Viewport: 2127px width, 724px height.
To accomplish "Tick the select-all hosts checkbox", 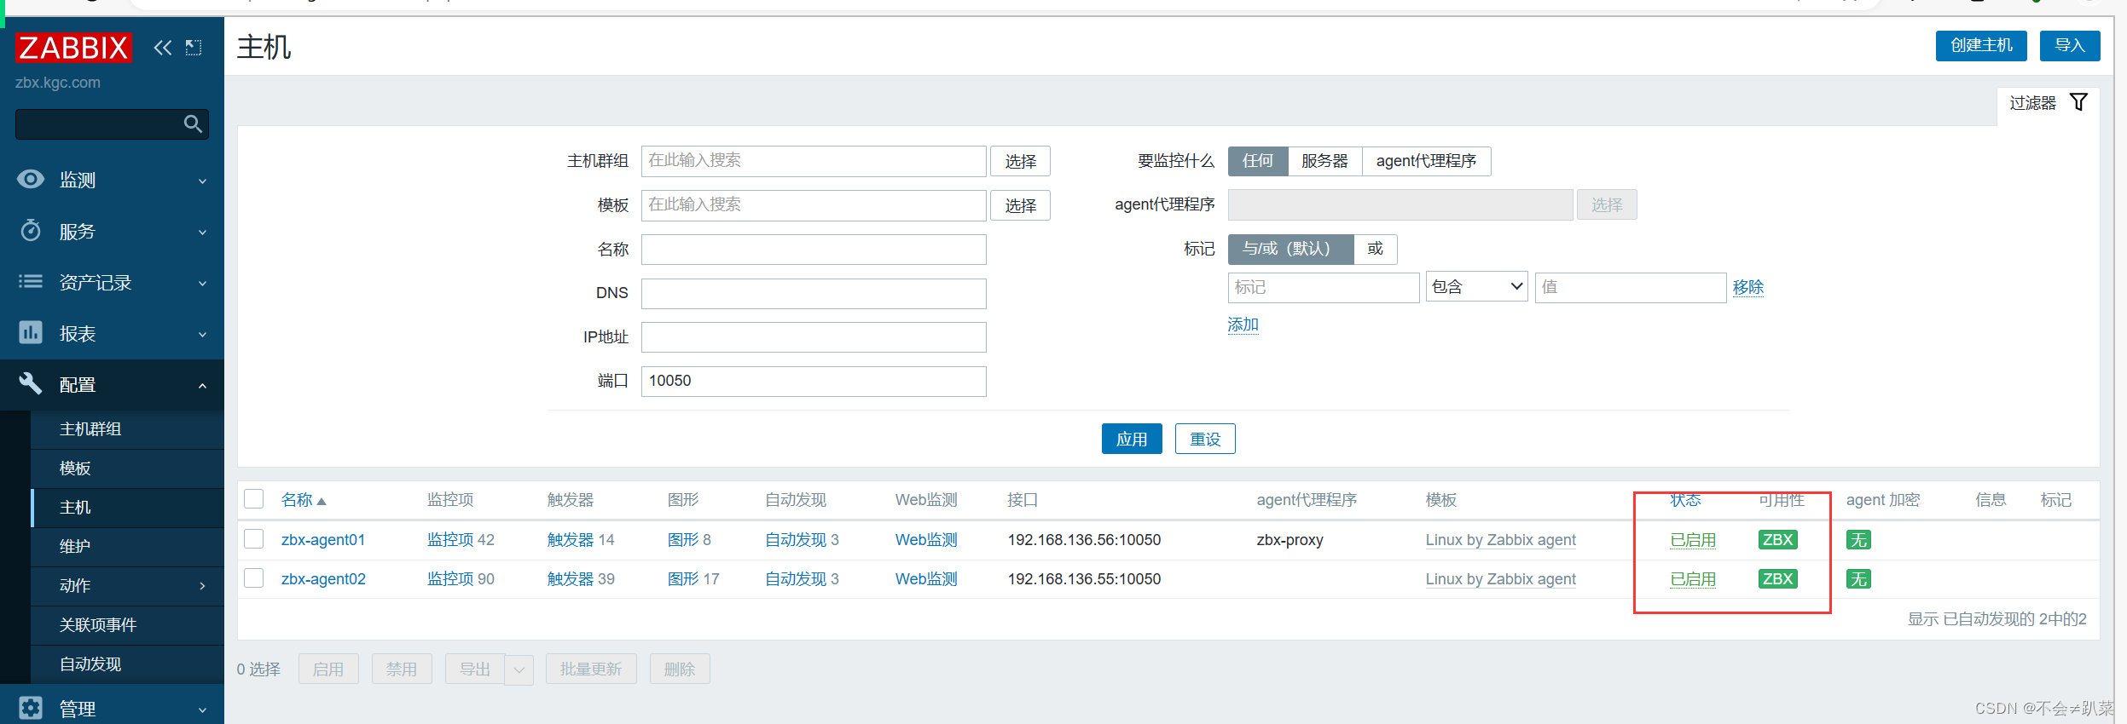I will pos(254,499).
